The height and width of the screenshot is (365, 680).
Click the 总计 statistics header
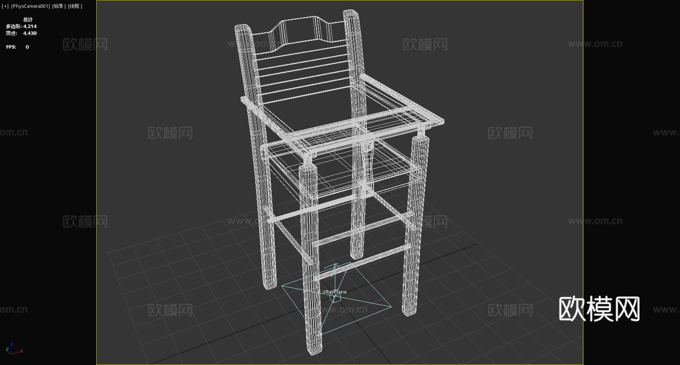pos(28,19)
